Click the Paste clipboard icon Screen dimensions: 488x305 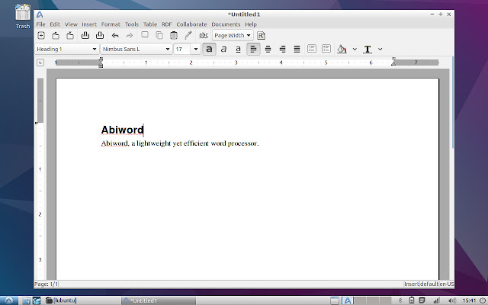pyautogui.click(x=174, y=35)
